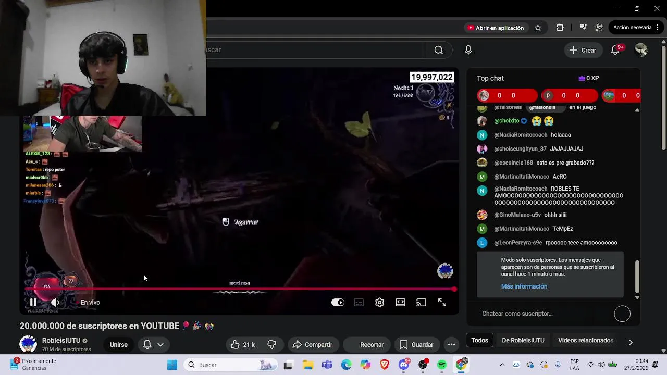Open the Crear menu
This screenshot has width=667, height=375.
(583, 50)
